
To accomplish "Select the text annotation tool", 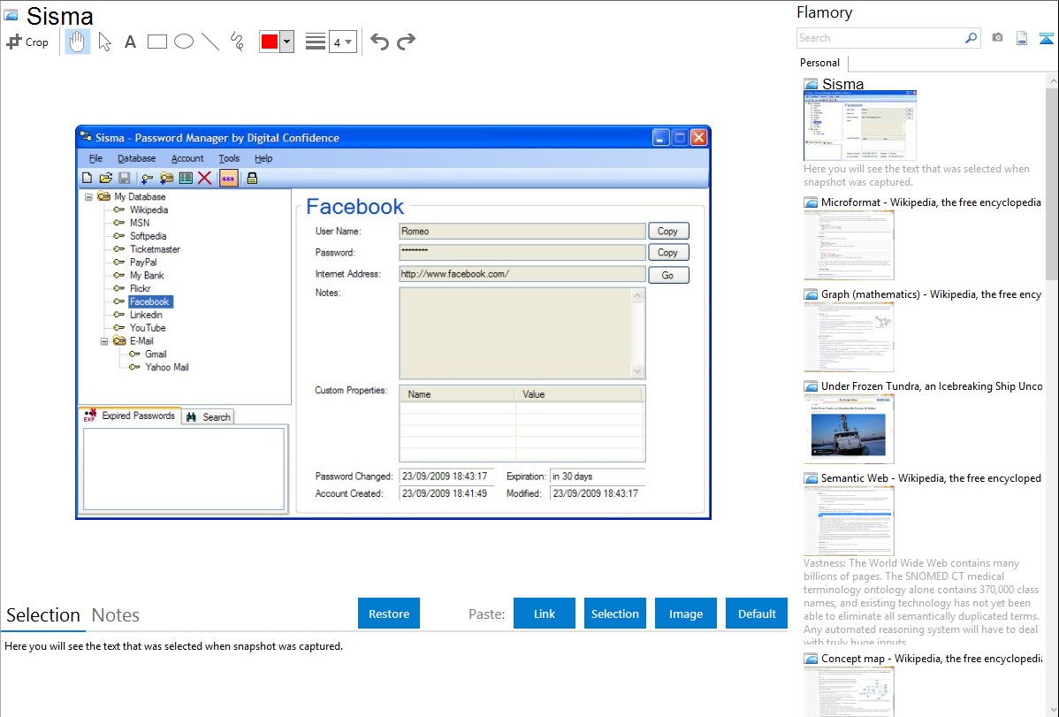I will pyautogui.click(x=130, y=42).
